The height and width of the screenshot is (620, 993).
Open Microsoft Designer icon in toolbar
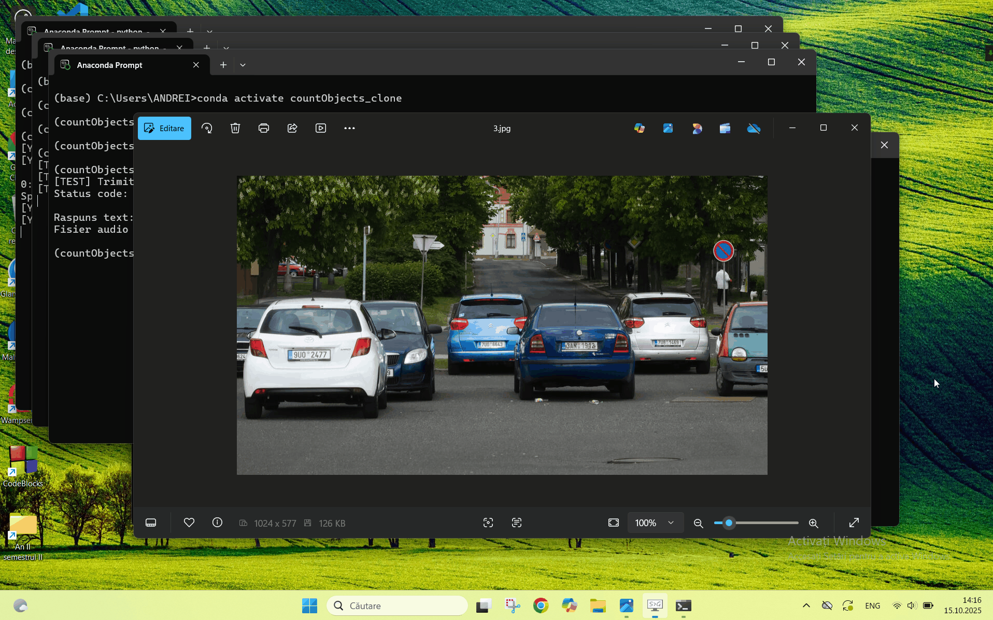pos(697,128)
